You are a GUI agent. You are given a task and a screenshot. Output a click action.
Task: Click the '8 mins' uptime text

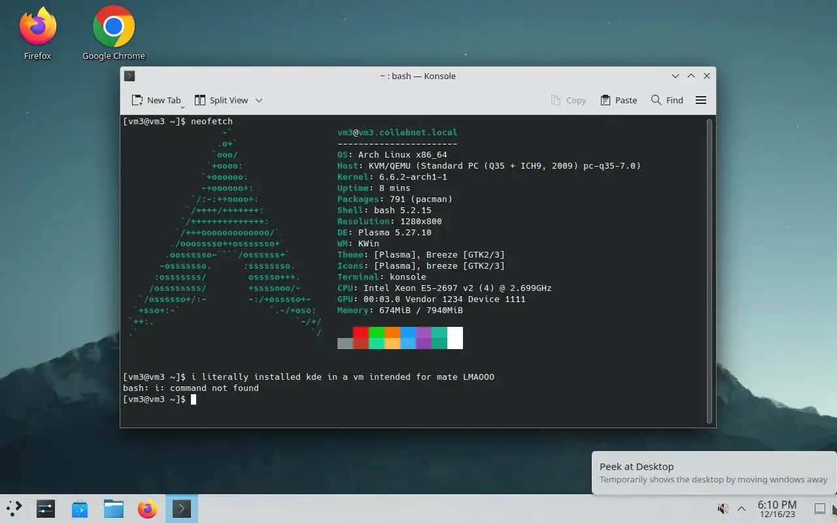(395, 188)
